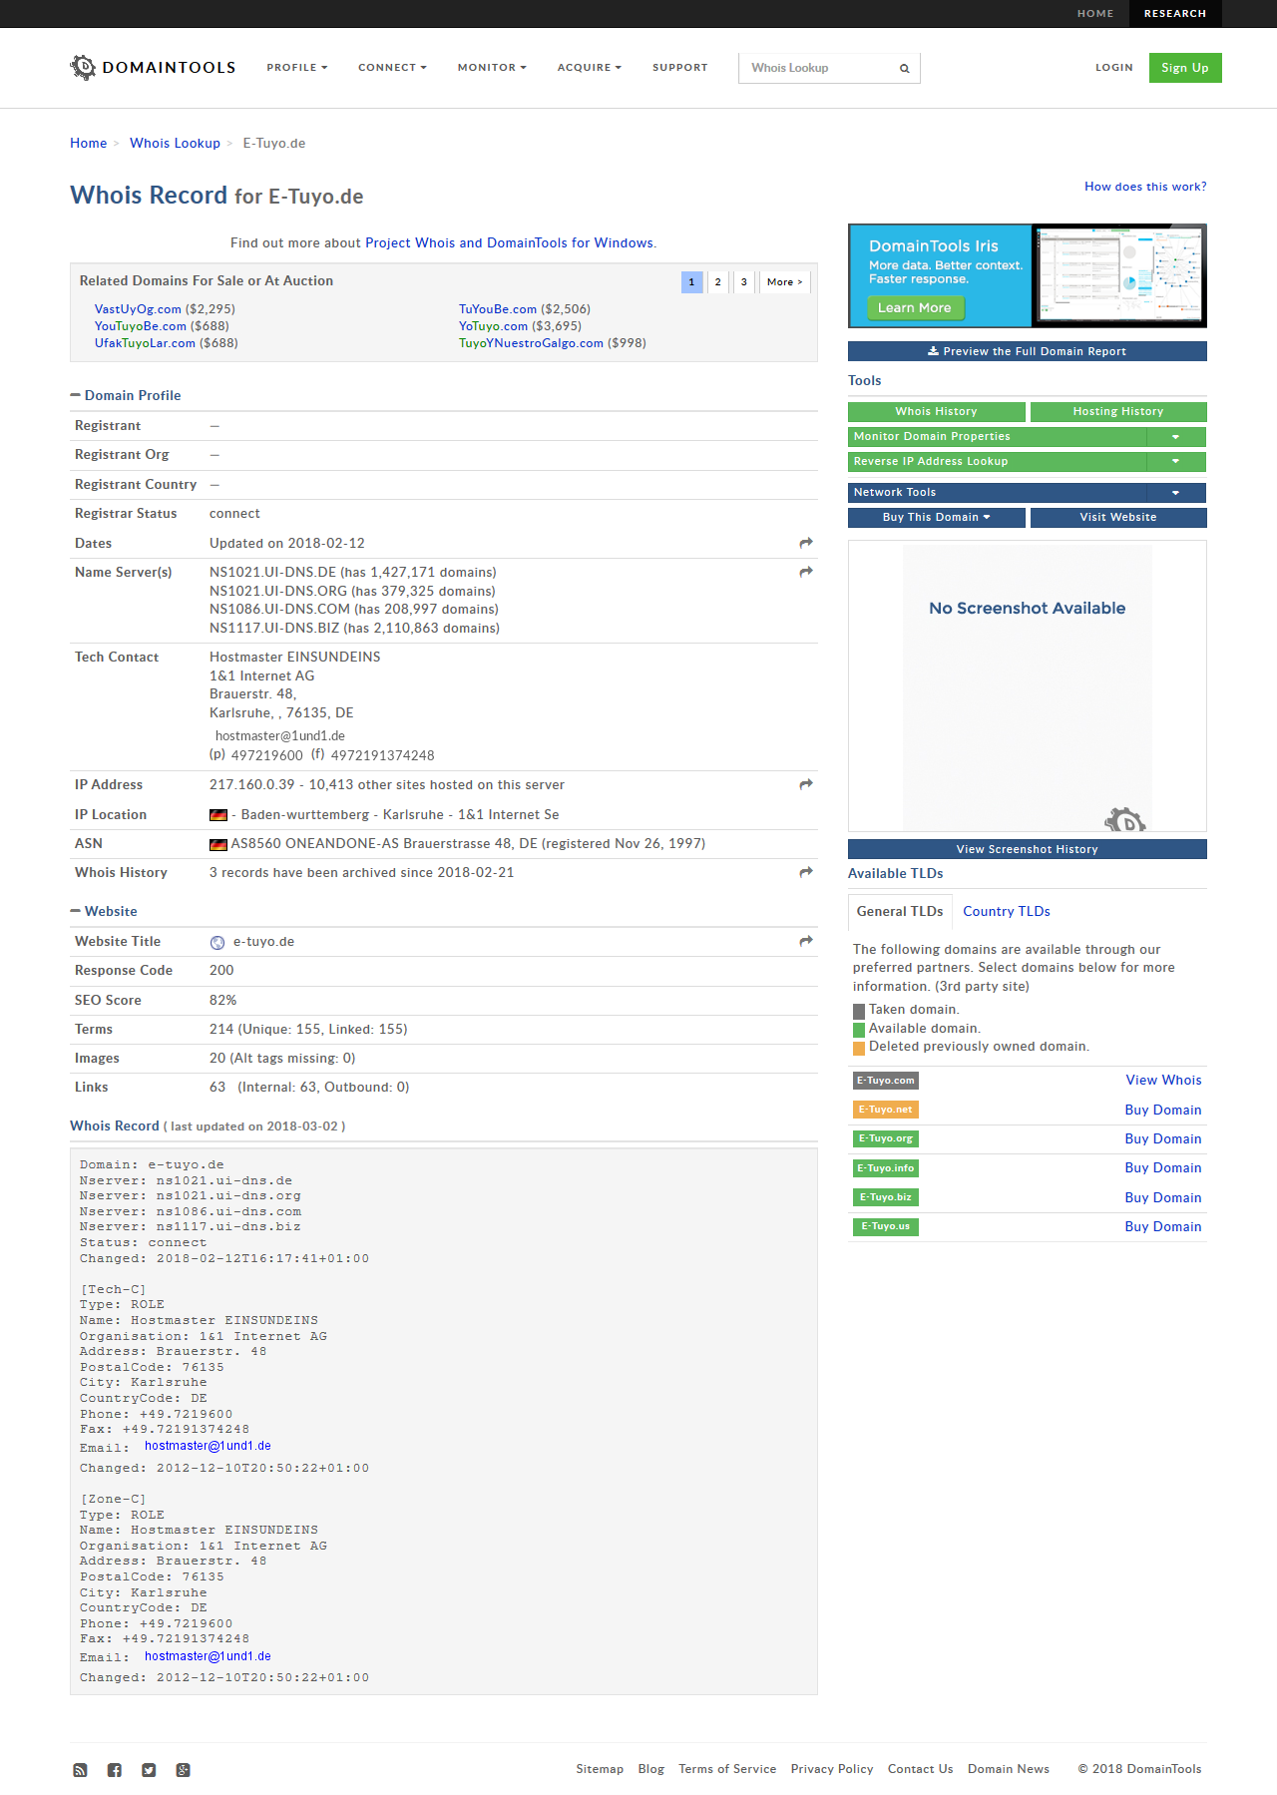The height and width of the screenshot is (1795, 1277).
Task: Open the Profile dropdown menu
Action: pos(297,68)
